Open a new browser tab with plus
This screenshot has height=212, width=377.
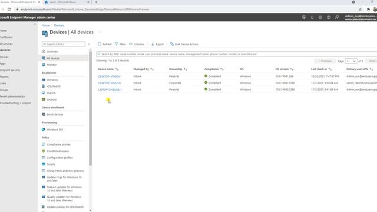tap(96, 2)
